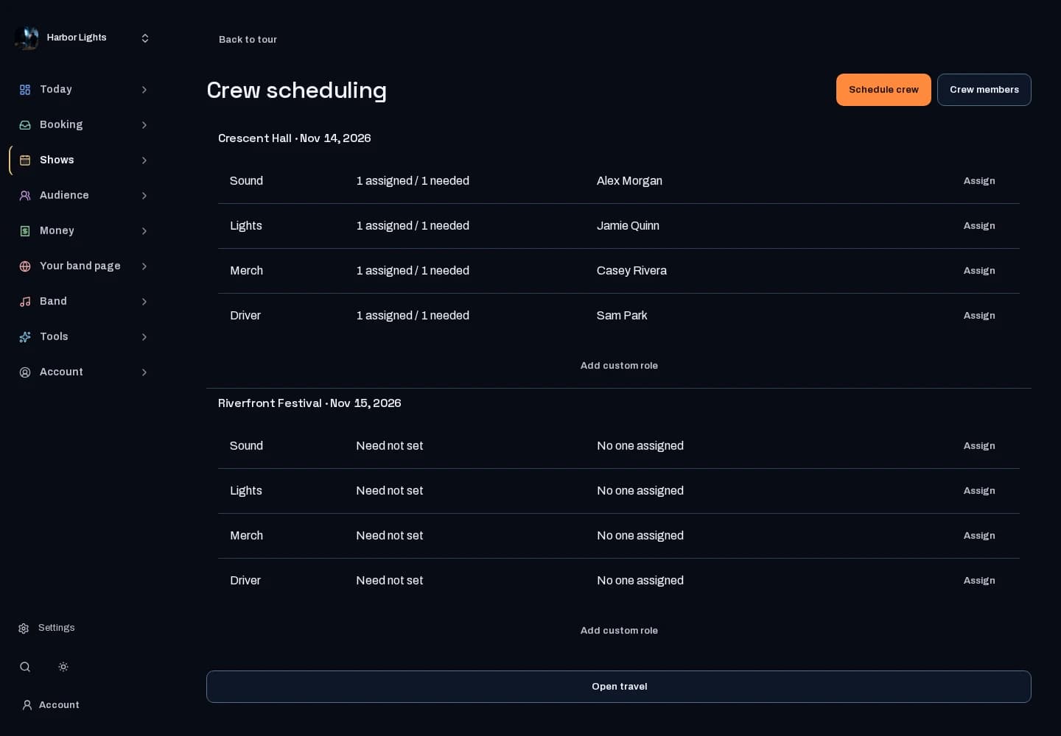Assign Merch crew for Riverfront Festival
The width and height of the screenshot is (1061, 736).
(x=979, y=536)
